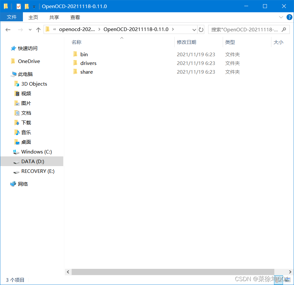Click the 音乐 note icon
The height and width of the screenshot is (285, 294).
[x=17, y=132]
